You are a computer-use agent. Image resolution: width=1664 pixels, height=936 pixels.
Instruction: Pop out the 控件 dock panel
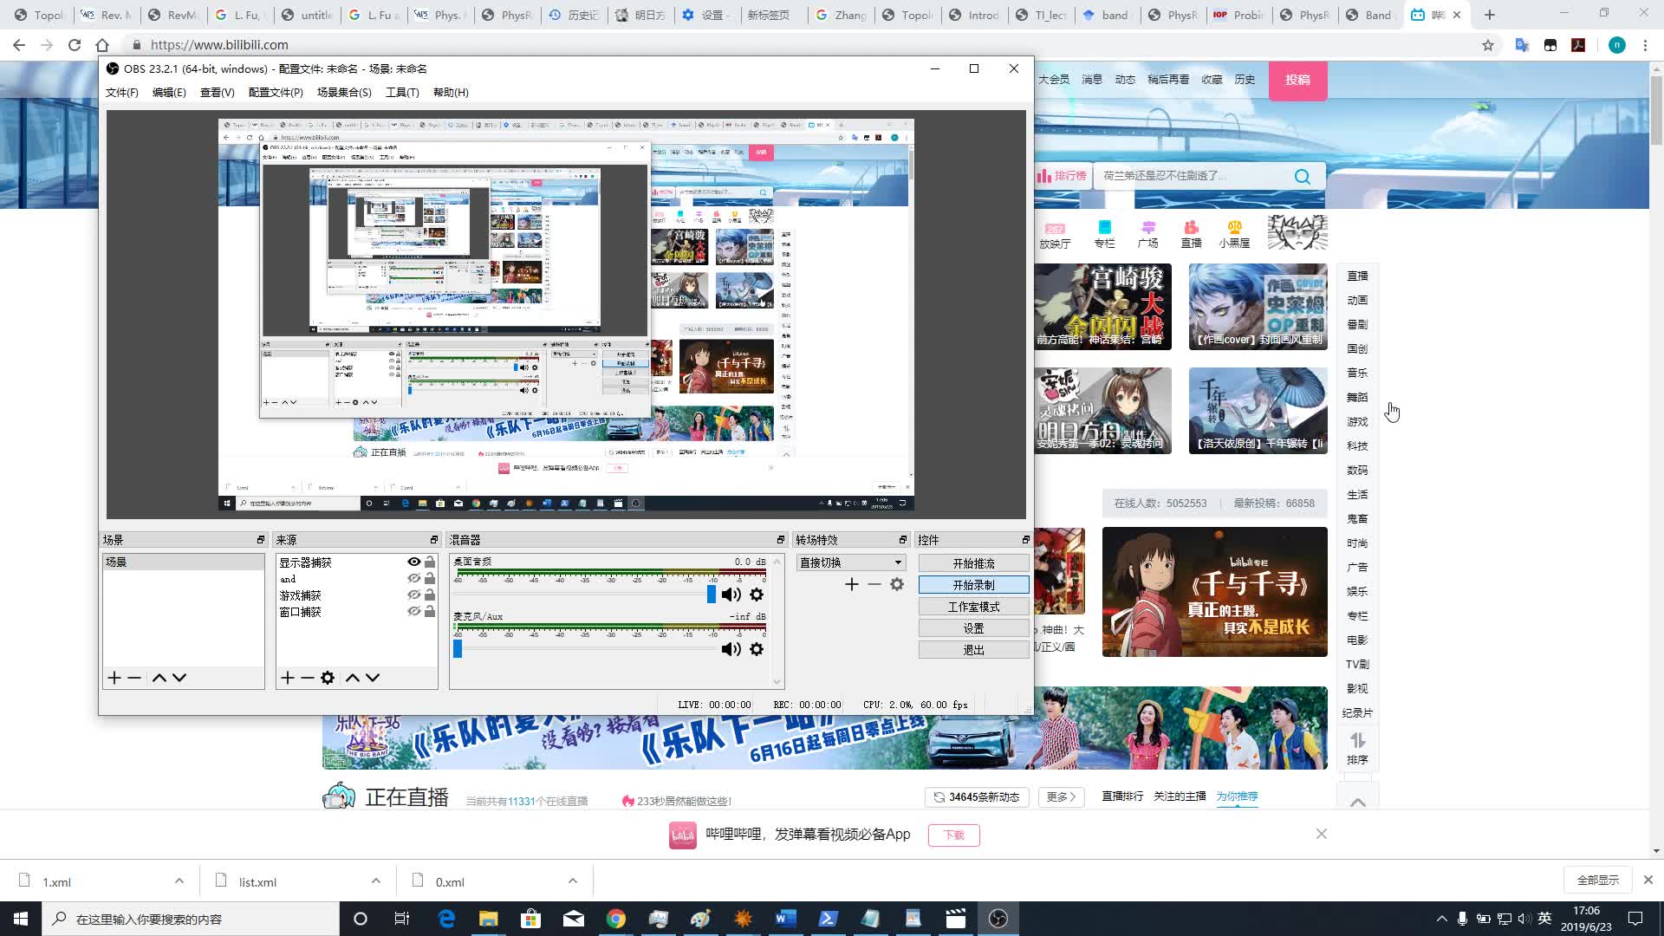[1025, 540]
